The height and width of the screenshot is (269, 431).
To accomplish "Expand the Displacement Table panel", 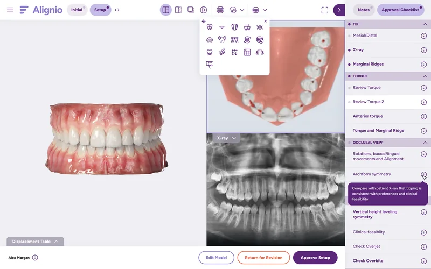I will coord(35,242).
